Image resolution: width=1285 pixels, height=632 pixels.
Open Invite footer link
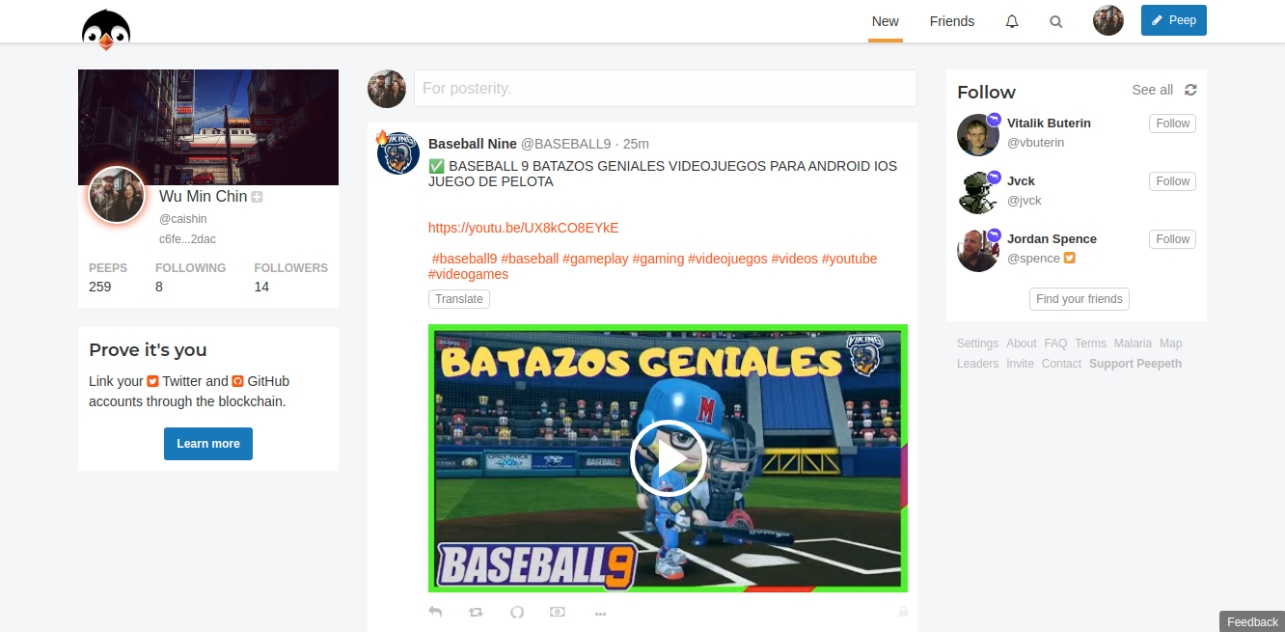[x=1020, y=364]
